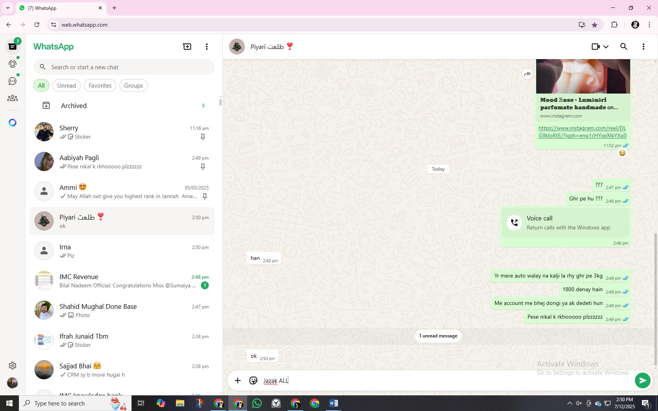Open the Irna chat

(122, 251)
